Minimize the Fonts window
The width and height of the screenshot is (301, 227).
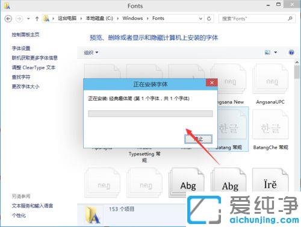268,5
